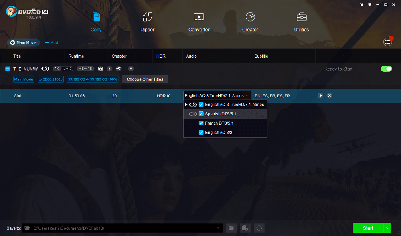Click the 4K UHD badge
The height and width of the screenshot is (236, 401).
[63, 69]
